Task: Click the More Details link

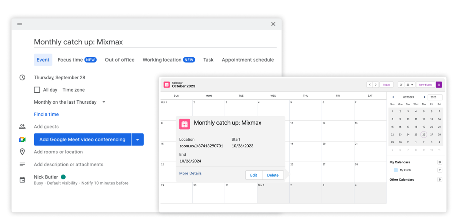Action: [190, 173]
